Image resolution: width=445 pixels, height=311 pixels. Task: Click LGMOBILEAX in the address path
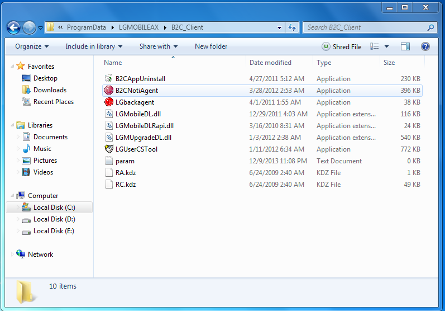[x=138, y=27]
